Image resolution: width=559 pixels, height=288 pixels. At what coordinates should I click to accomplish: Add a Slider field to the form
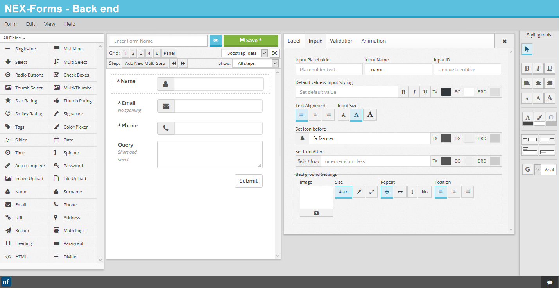coord(24,140)
